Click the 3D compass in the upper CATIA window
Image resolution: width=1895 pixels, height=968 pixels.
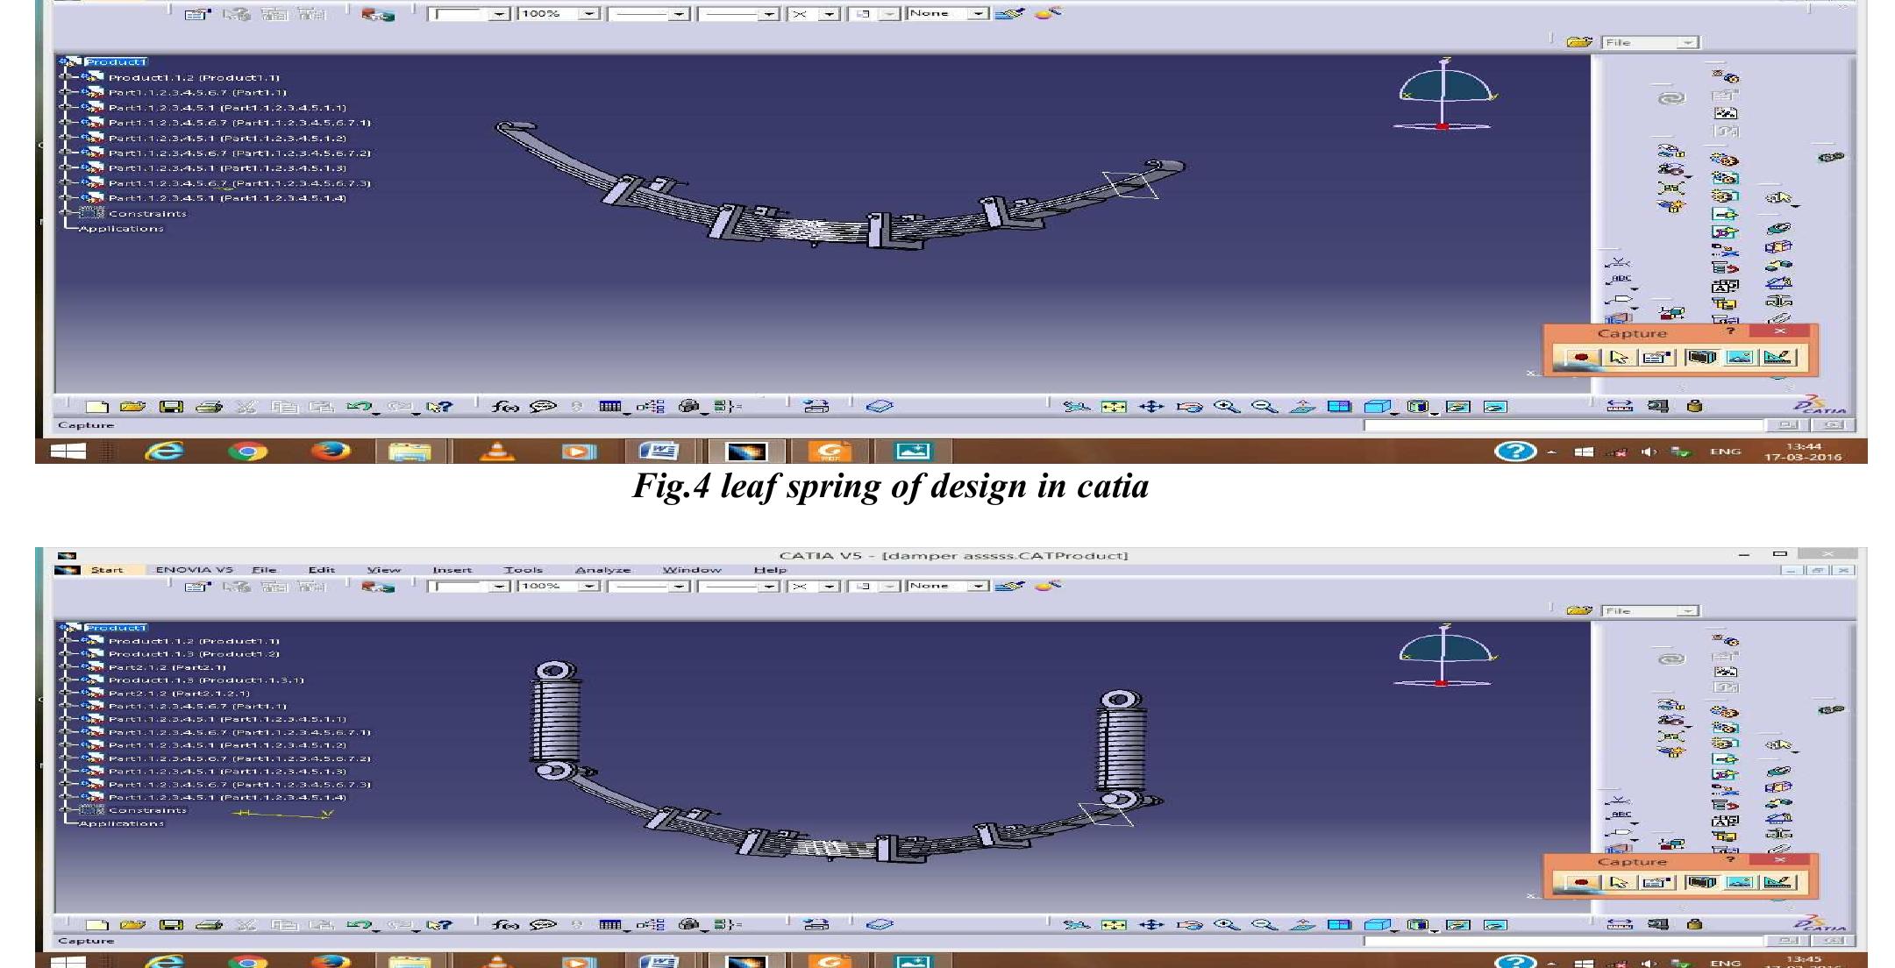[1444, 95]
